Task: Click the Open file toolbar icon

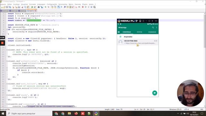Action: 4,7
